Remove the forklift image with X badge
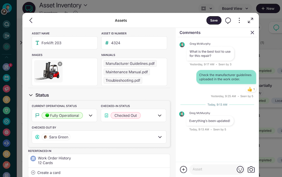Screen dimensions: 282x177 coord(60,64)
